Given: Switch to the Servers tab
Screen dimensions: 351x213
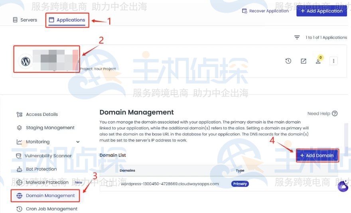Looking at the screenshot, I should pyautogui.click(x=25, y=20).
